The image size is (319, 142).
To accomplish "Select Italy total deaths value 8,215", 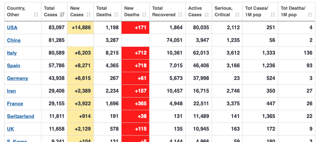I will [x=112, y=53].
